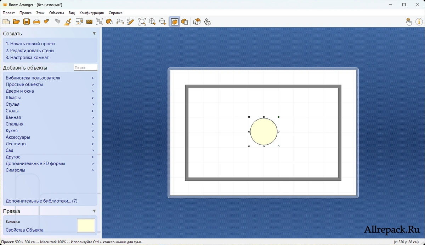This screenshot has height=245, width=425.
Task: Open the Вид menu
Action: click(x=72, y=13)
